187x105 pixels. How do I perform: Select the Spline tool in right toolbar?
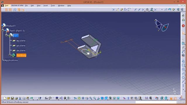tap(183, 73)
